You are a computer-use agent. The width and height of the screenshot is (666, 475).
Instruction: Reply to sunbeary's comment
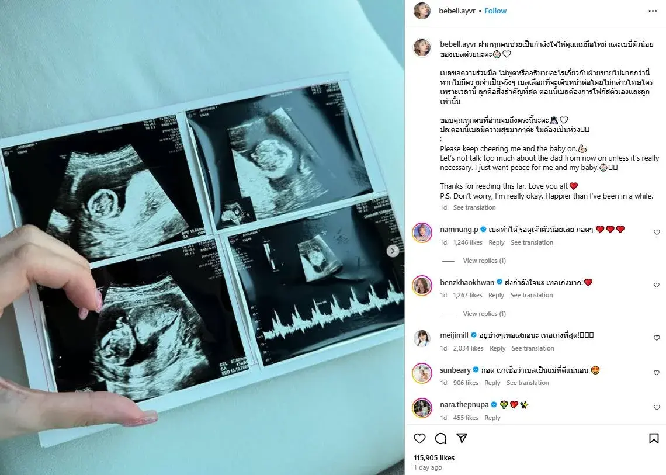[492, 383]
